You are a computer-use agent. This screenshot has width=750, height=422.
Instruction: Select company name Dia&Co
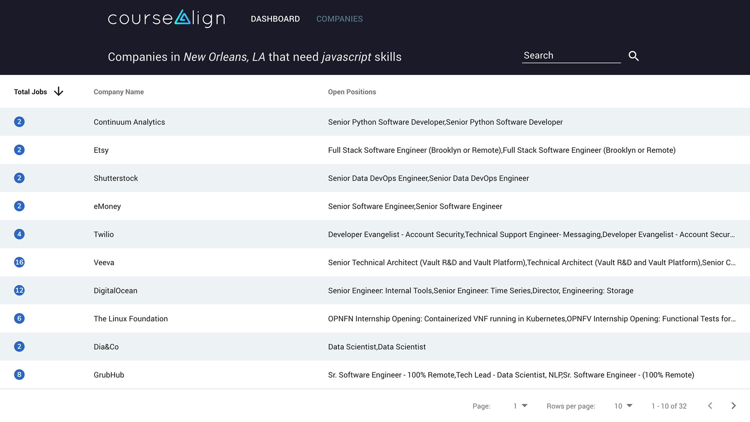[x=106, y=347]
